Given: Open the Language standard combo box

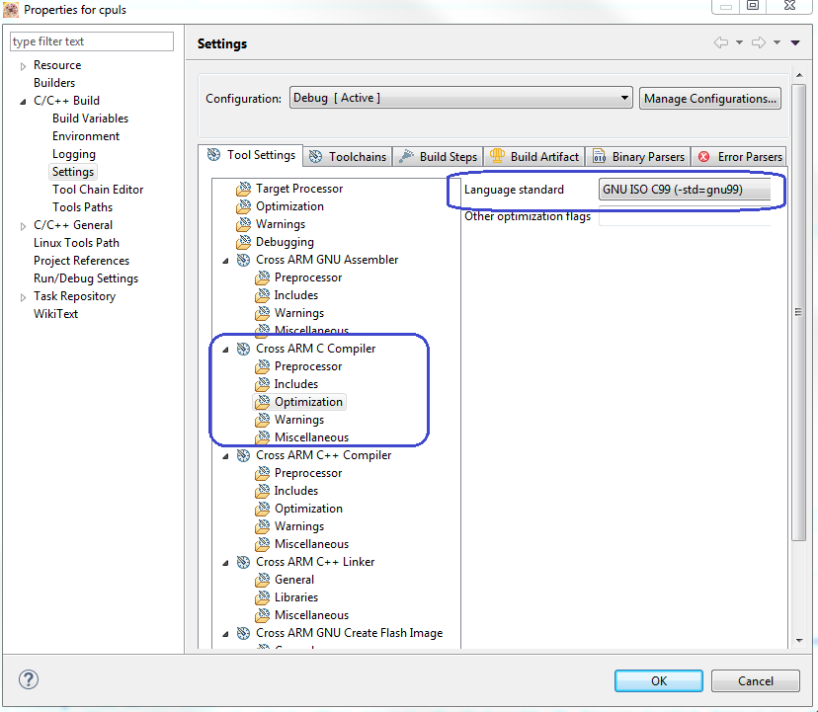Looking at the screenshot, I should 685,190.
